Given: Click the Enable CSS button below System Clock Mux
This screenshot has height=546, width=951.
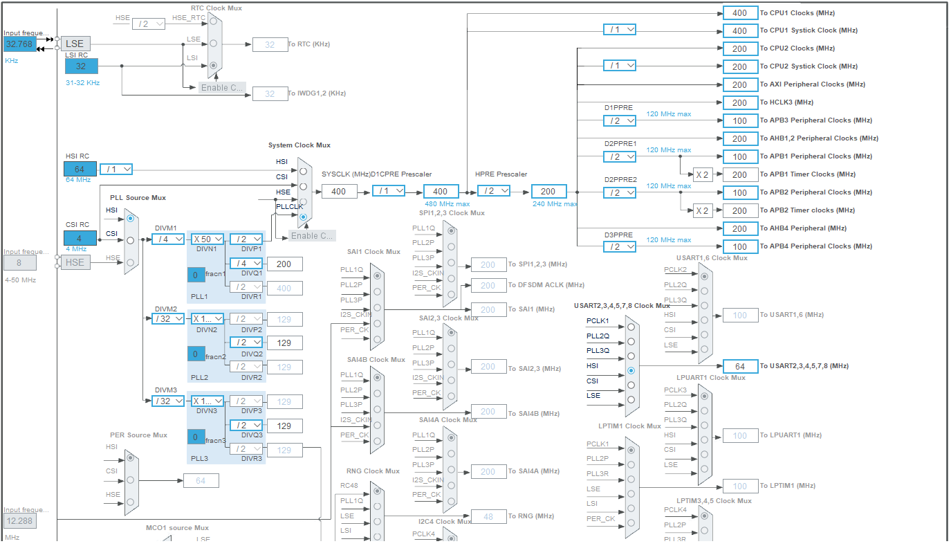Looking at the screenshot, I should 311,236.
